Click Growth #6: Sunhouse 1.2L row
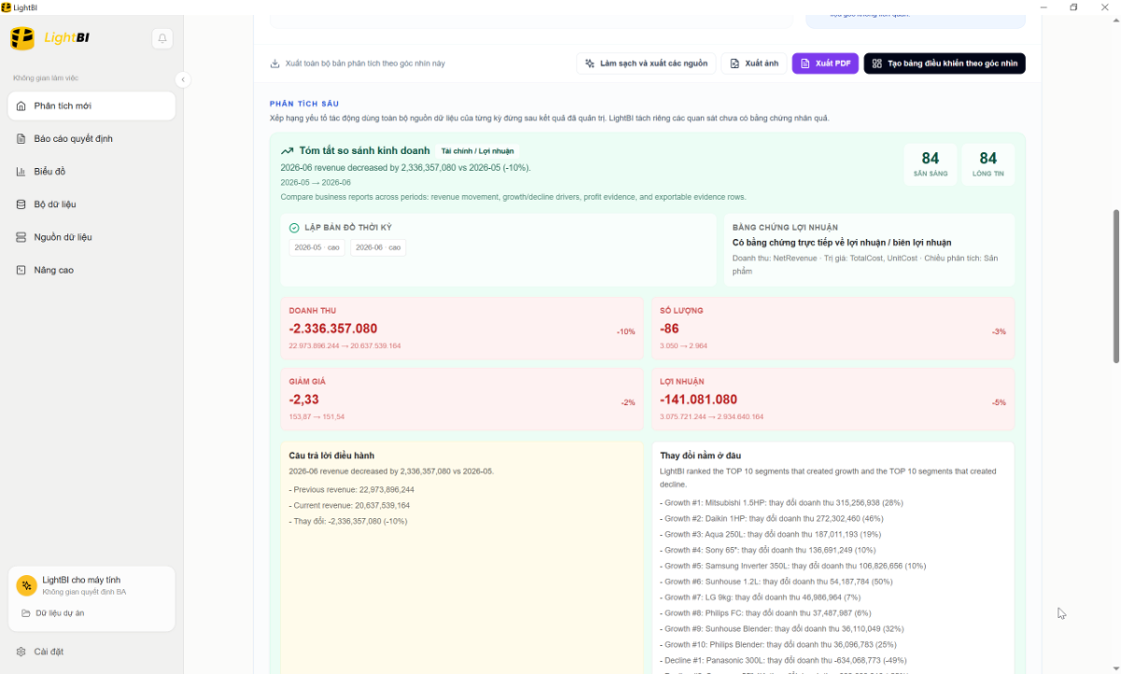This screenshot has height=674, width=1121. pos(776,582)
